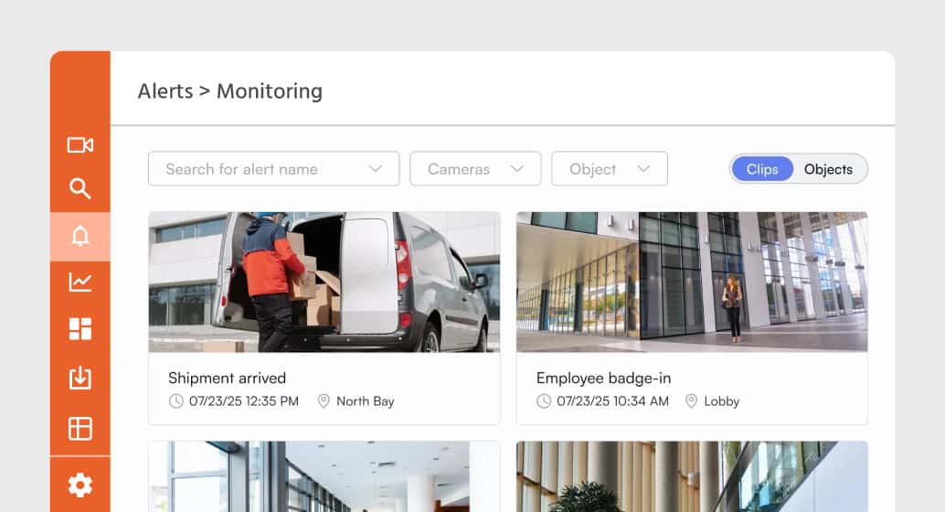
Task: Open the analytics line chart icon
Action: pos(80,282)
